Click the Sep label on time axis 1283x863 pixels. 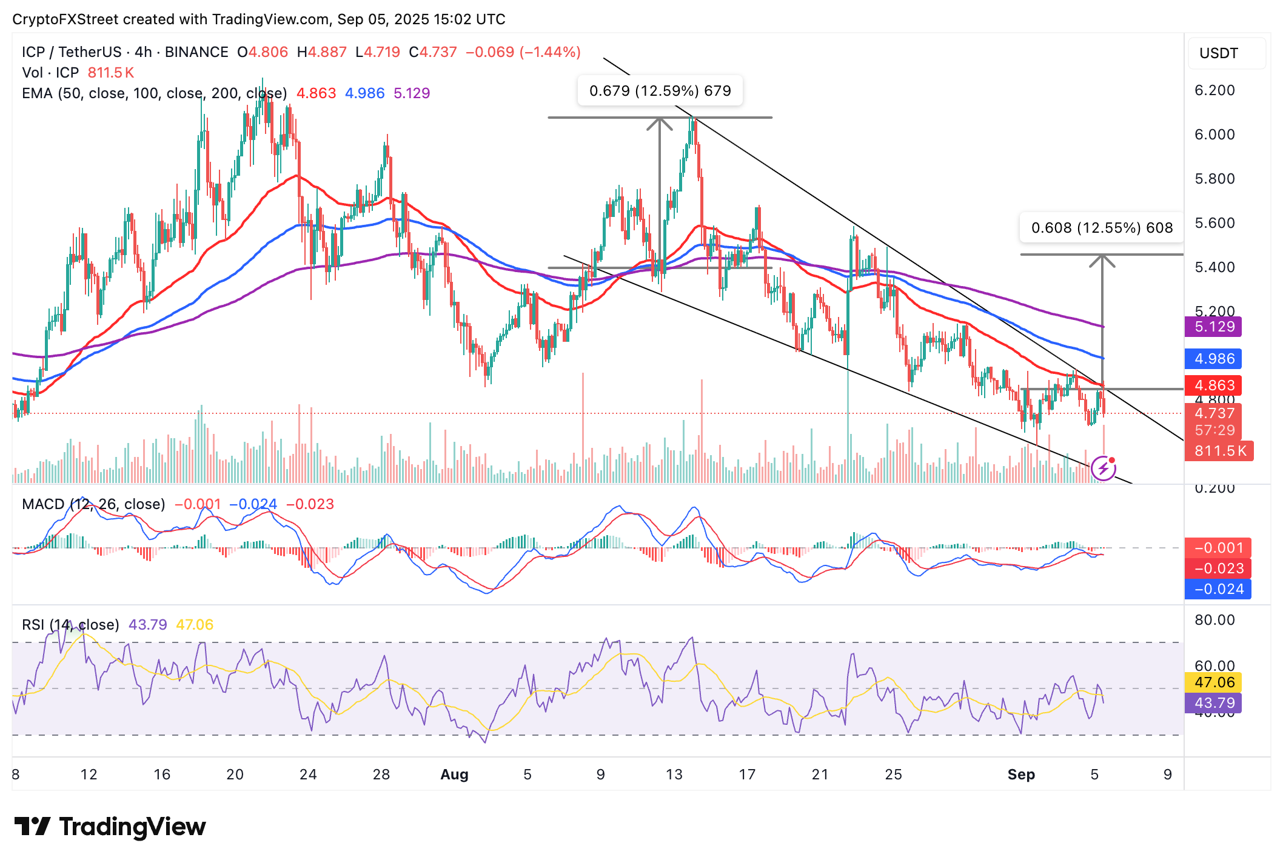[1021, 775]
